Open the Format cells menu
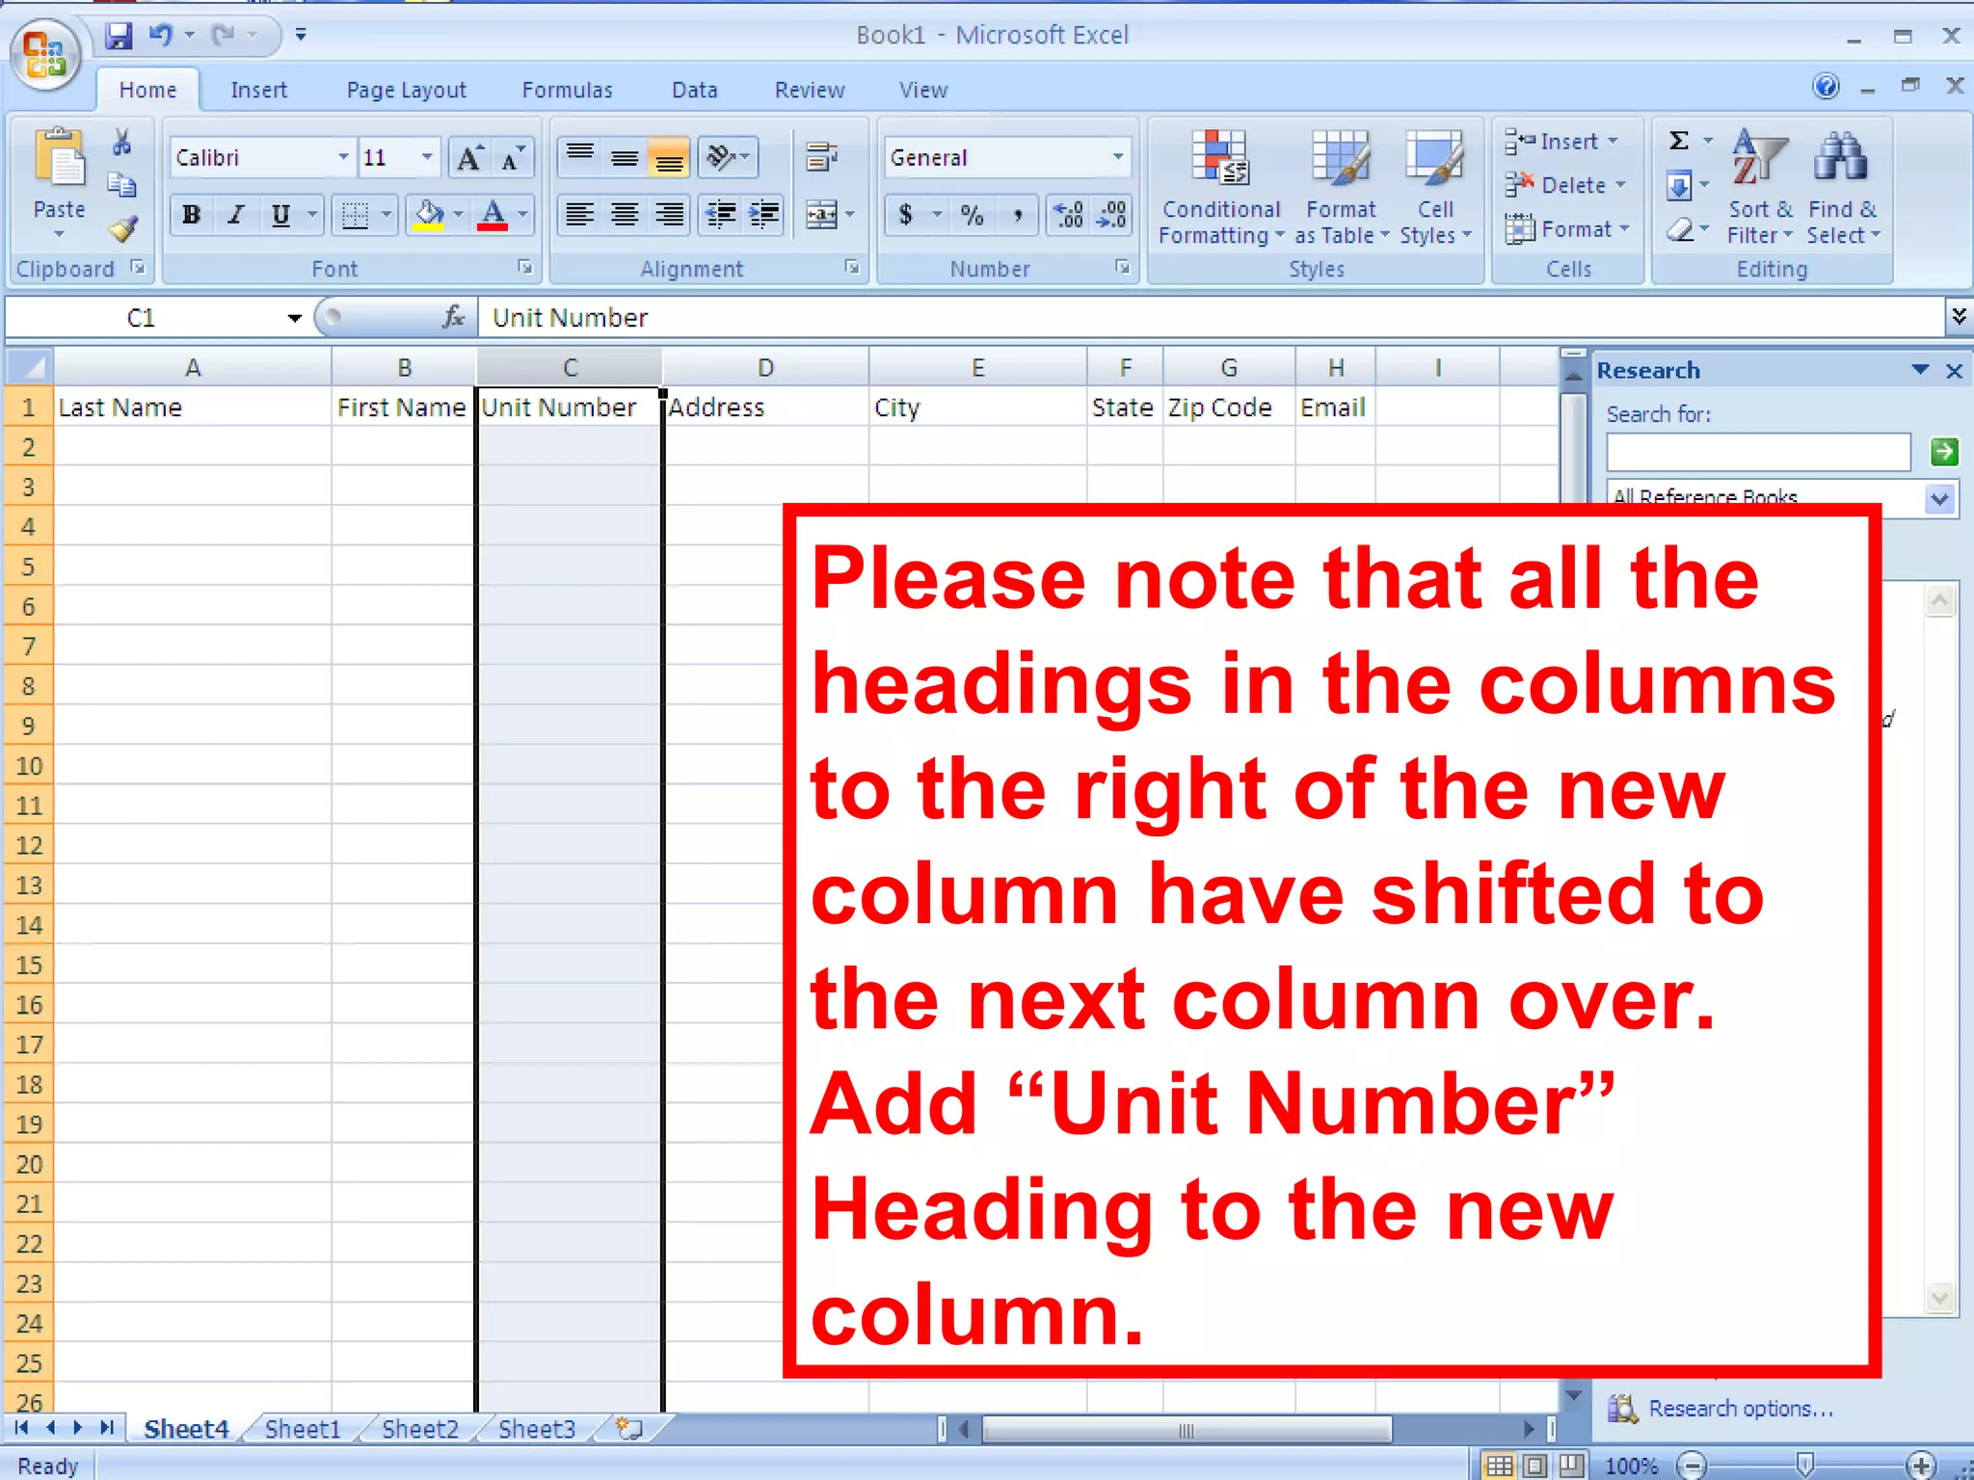Viewport: 1974px width, 1480px height. pos(1566,229)
